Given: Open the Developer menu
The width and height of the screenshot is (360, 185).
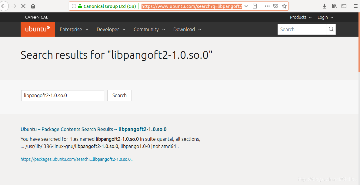Looking at the screenshot, I should 111,29.
